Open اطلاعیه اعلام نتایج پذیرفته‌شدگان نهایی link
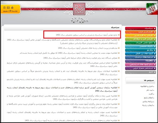The height and width of the screenshot is (123, 158). click(62, 41)
